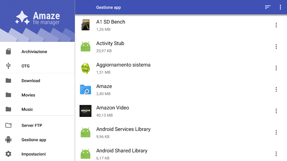Click the Server FTP icon
Image resolution: width=287 pixels, height=161 pixels.
(x=8, y=125)
